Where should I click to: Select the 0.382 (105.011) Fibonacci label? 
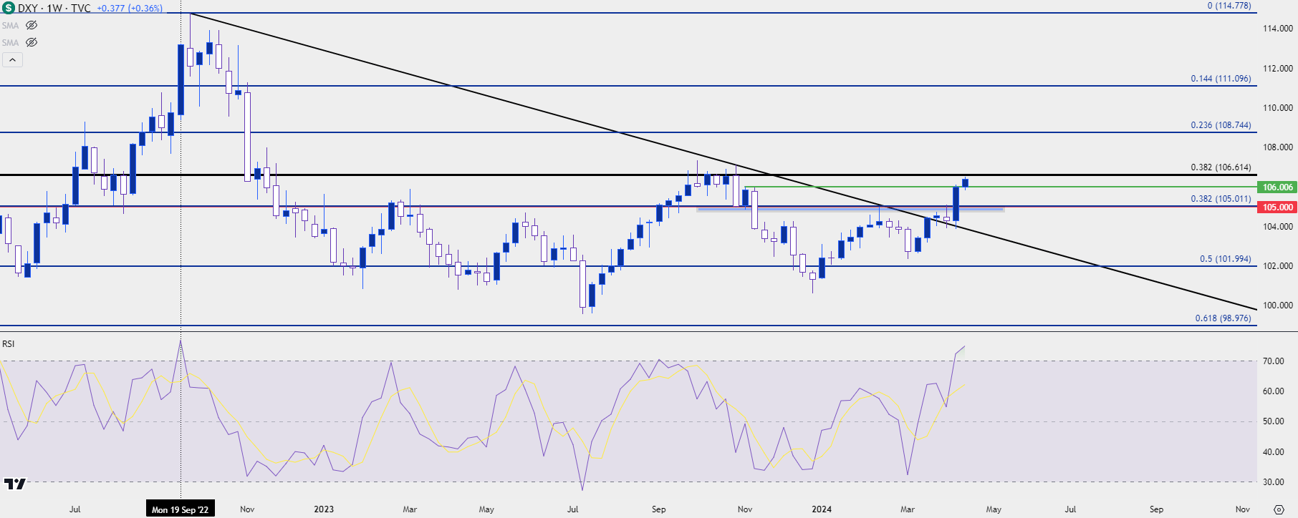point(1221,199)
